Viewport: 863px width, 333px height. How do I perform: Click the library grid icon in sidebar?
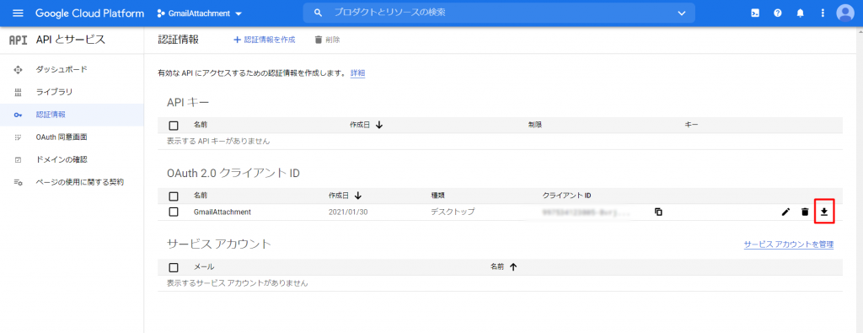[x=18, y=92]
